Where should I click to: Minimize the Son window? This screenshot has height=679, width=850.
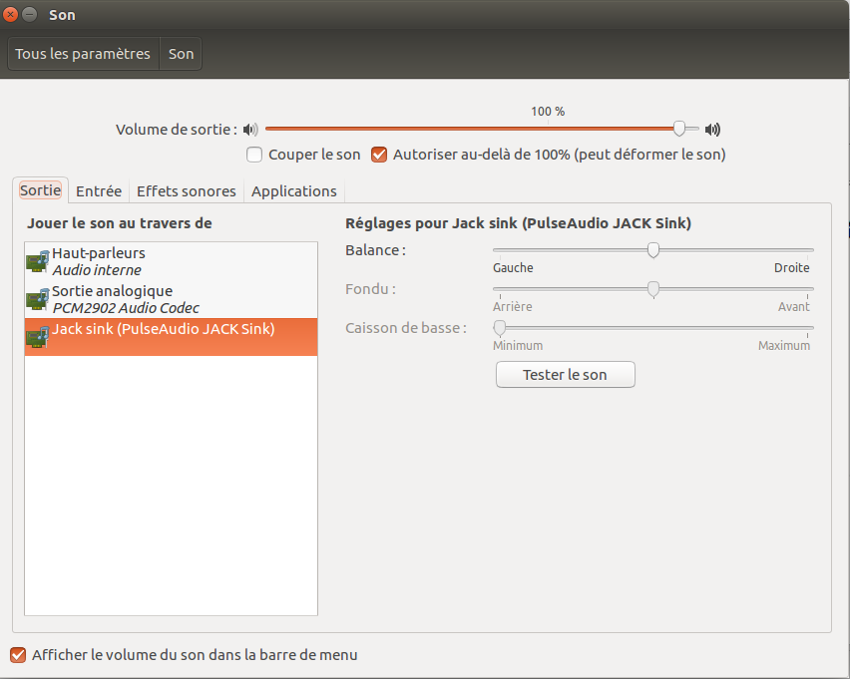tap(29, 15)
